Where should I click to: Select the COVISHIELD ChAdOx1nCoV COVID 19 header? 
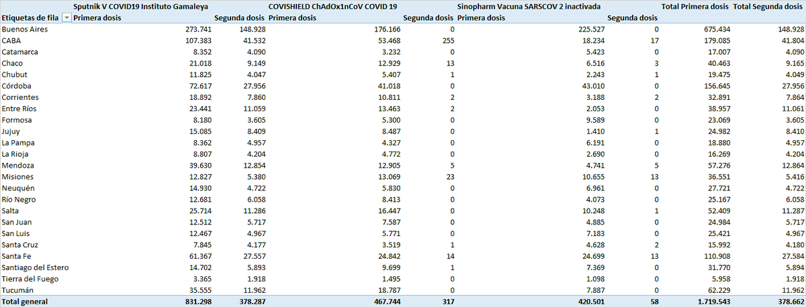click(332, 5)
